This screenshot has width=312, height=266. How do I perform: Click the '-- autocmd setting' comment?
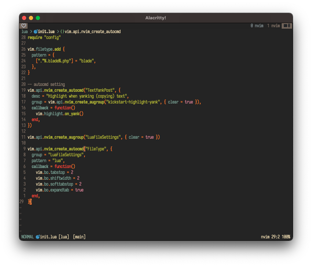(x=46, y=84)
